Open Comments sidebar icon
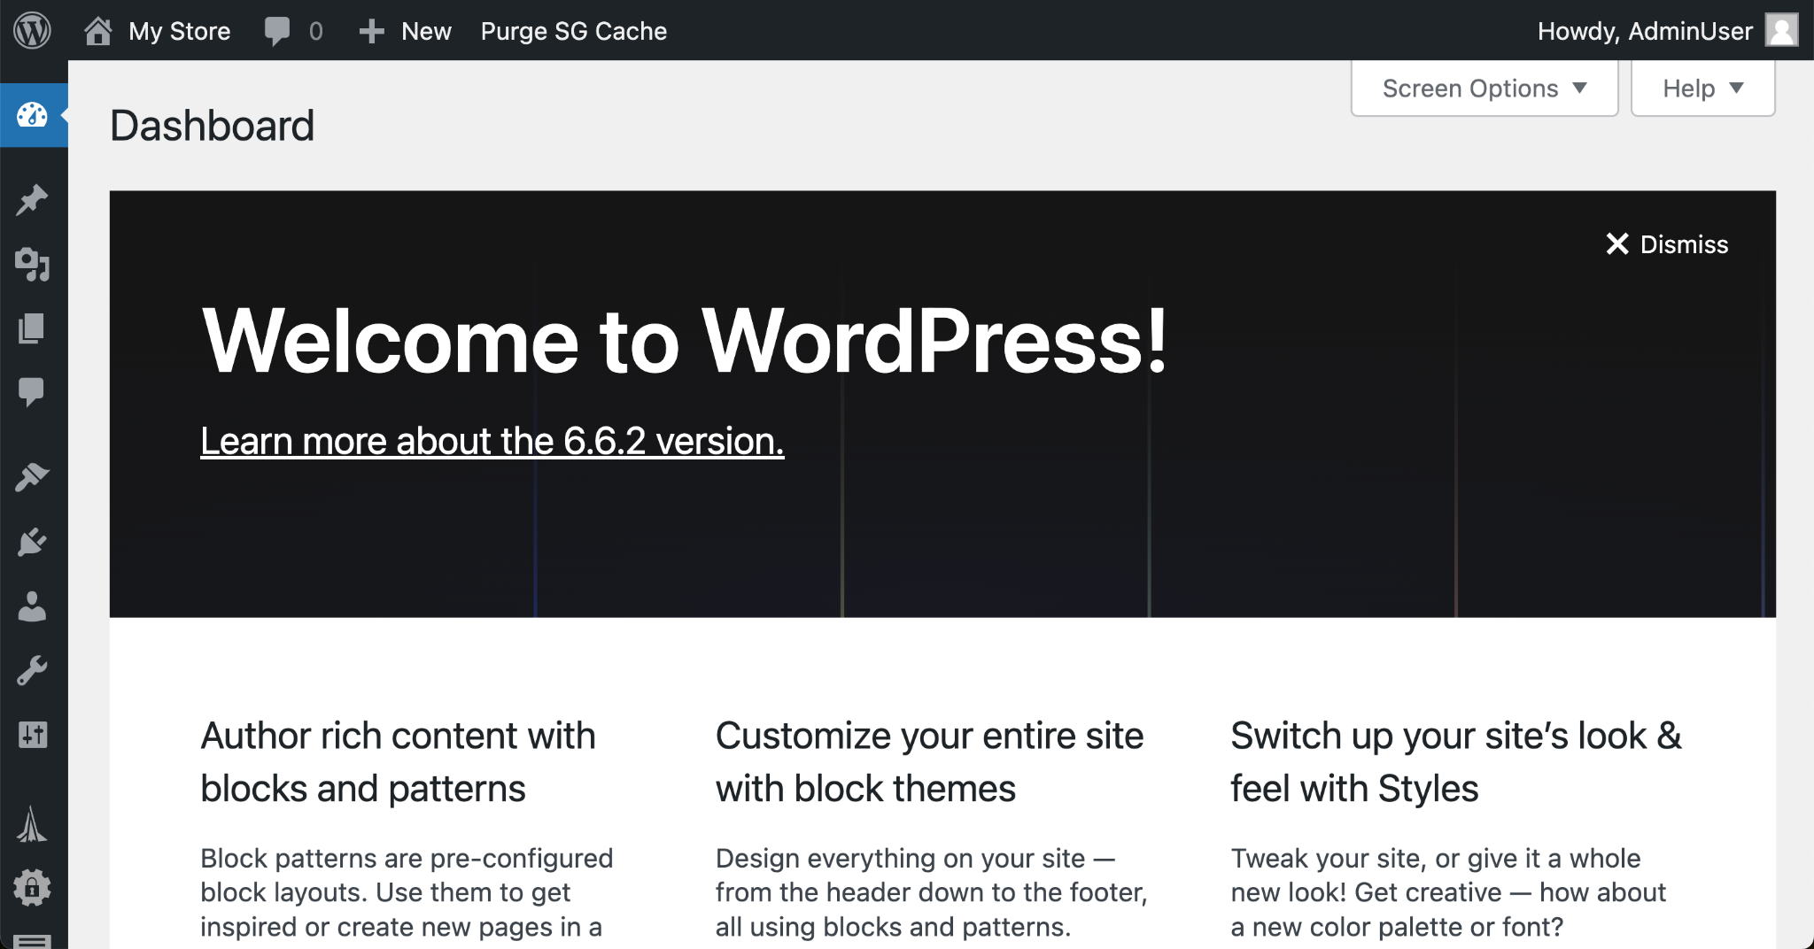1814x949 pixels. pyautogui.click(x=32, y=392)
